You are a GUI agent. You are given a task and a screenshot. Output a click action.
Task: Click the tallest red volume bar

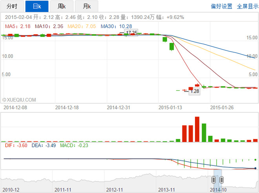click(197, 129)
